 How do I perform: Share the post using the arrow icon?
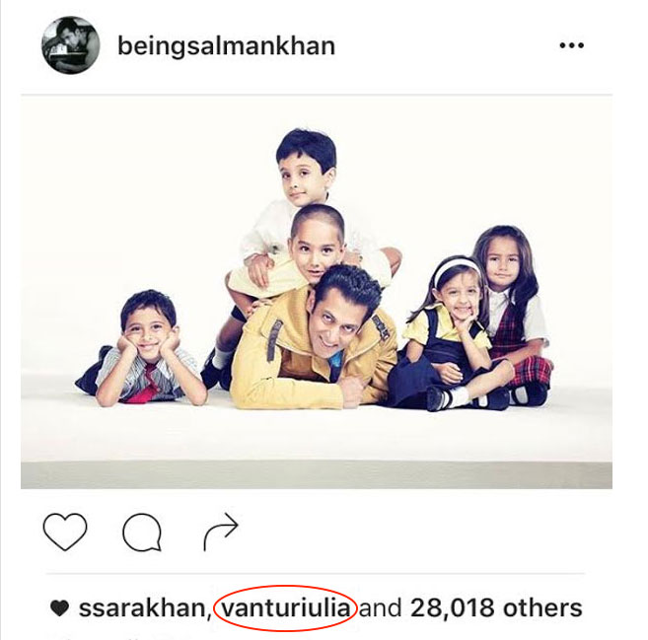(x=221, y=532)
